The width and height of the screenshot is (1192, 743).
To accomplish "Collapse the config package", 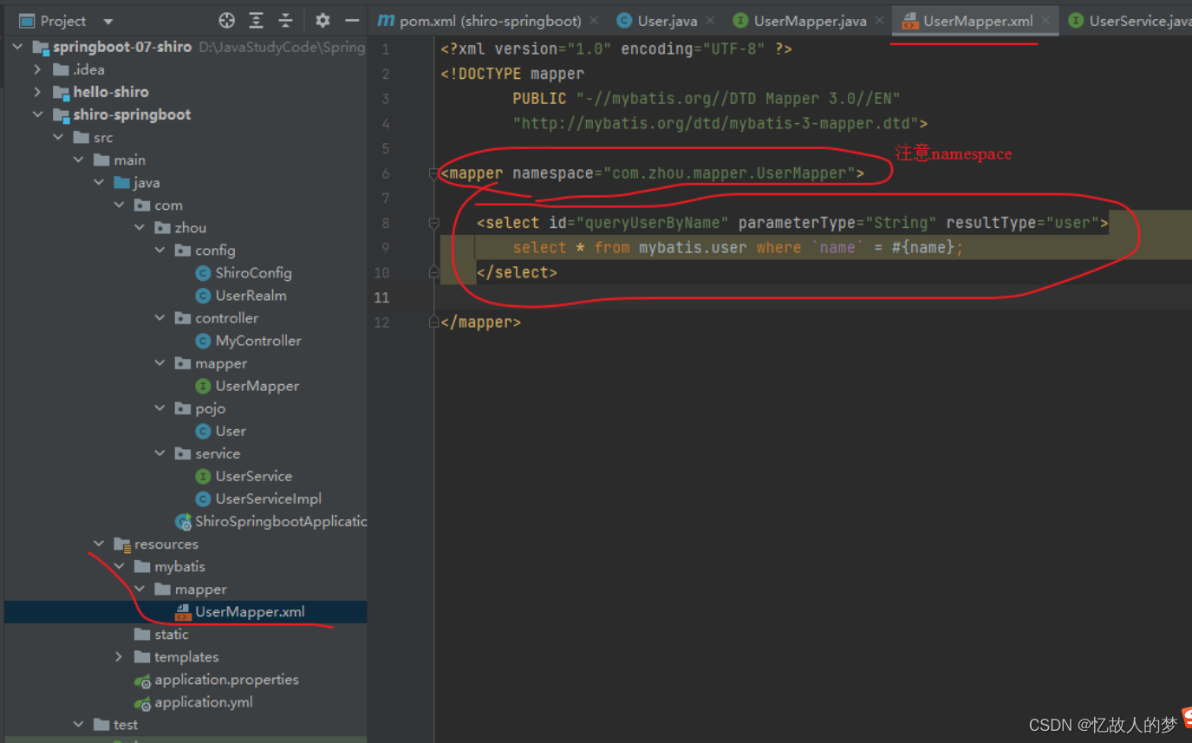I will tap(160, 251).
